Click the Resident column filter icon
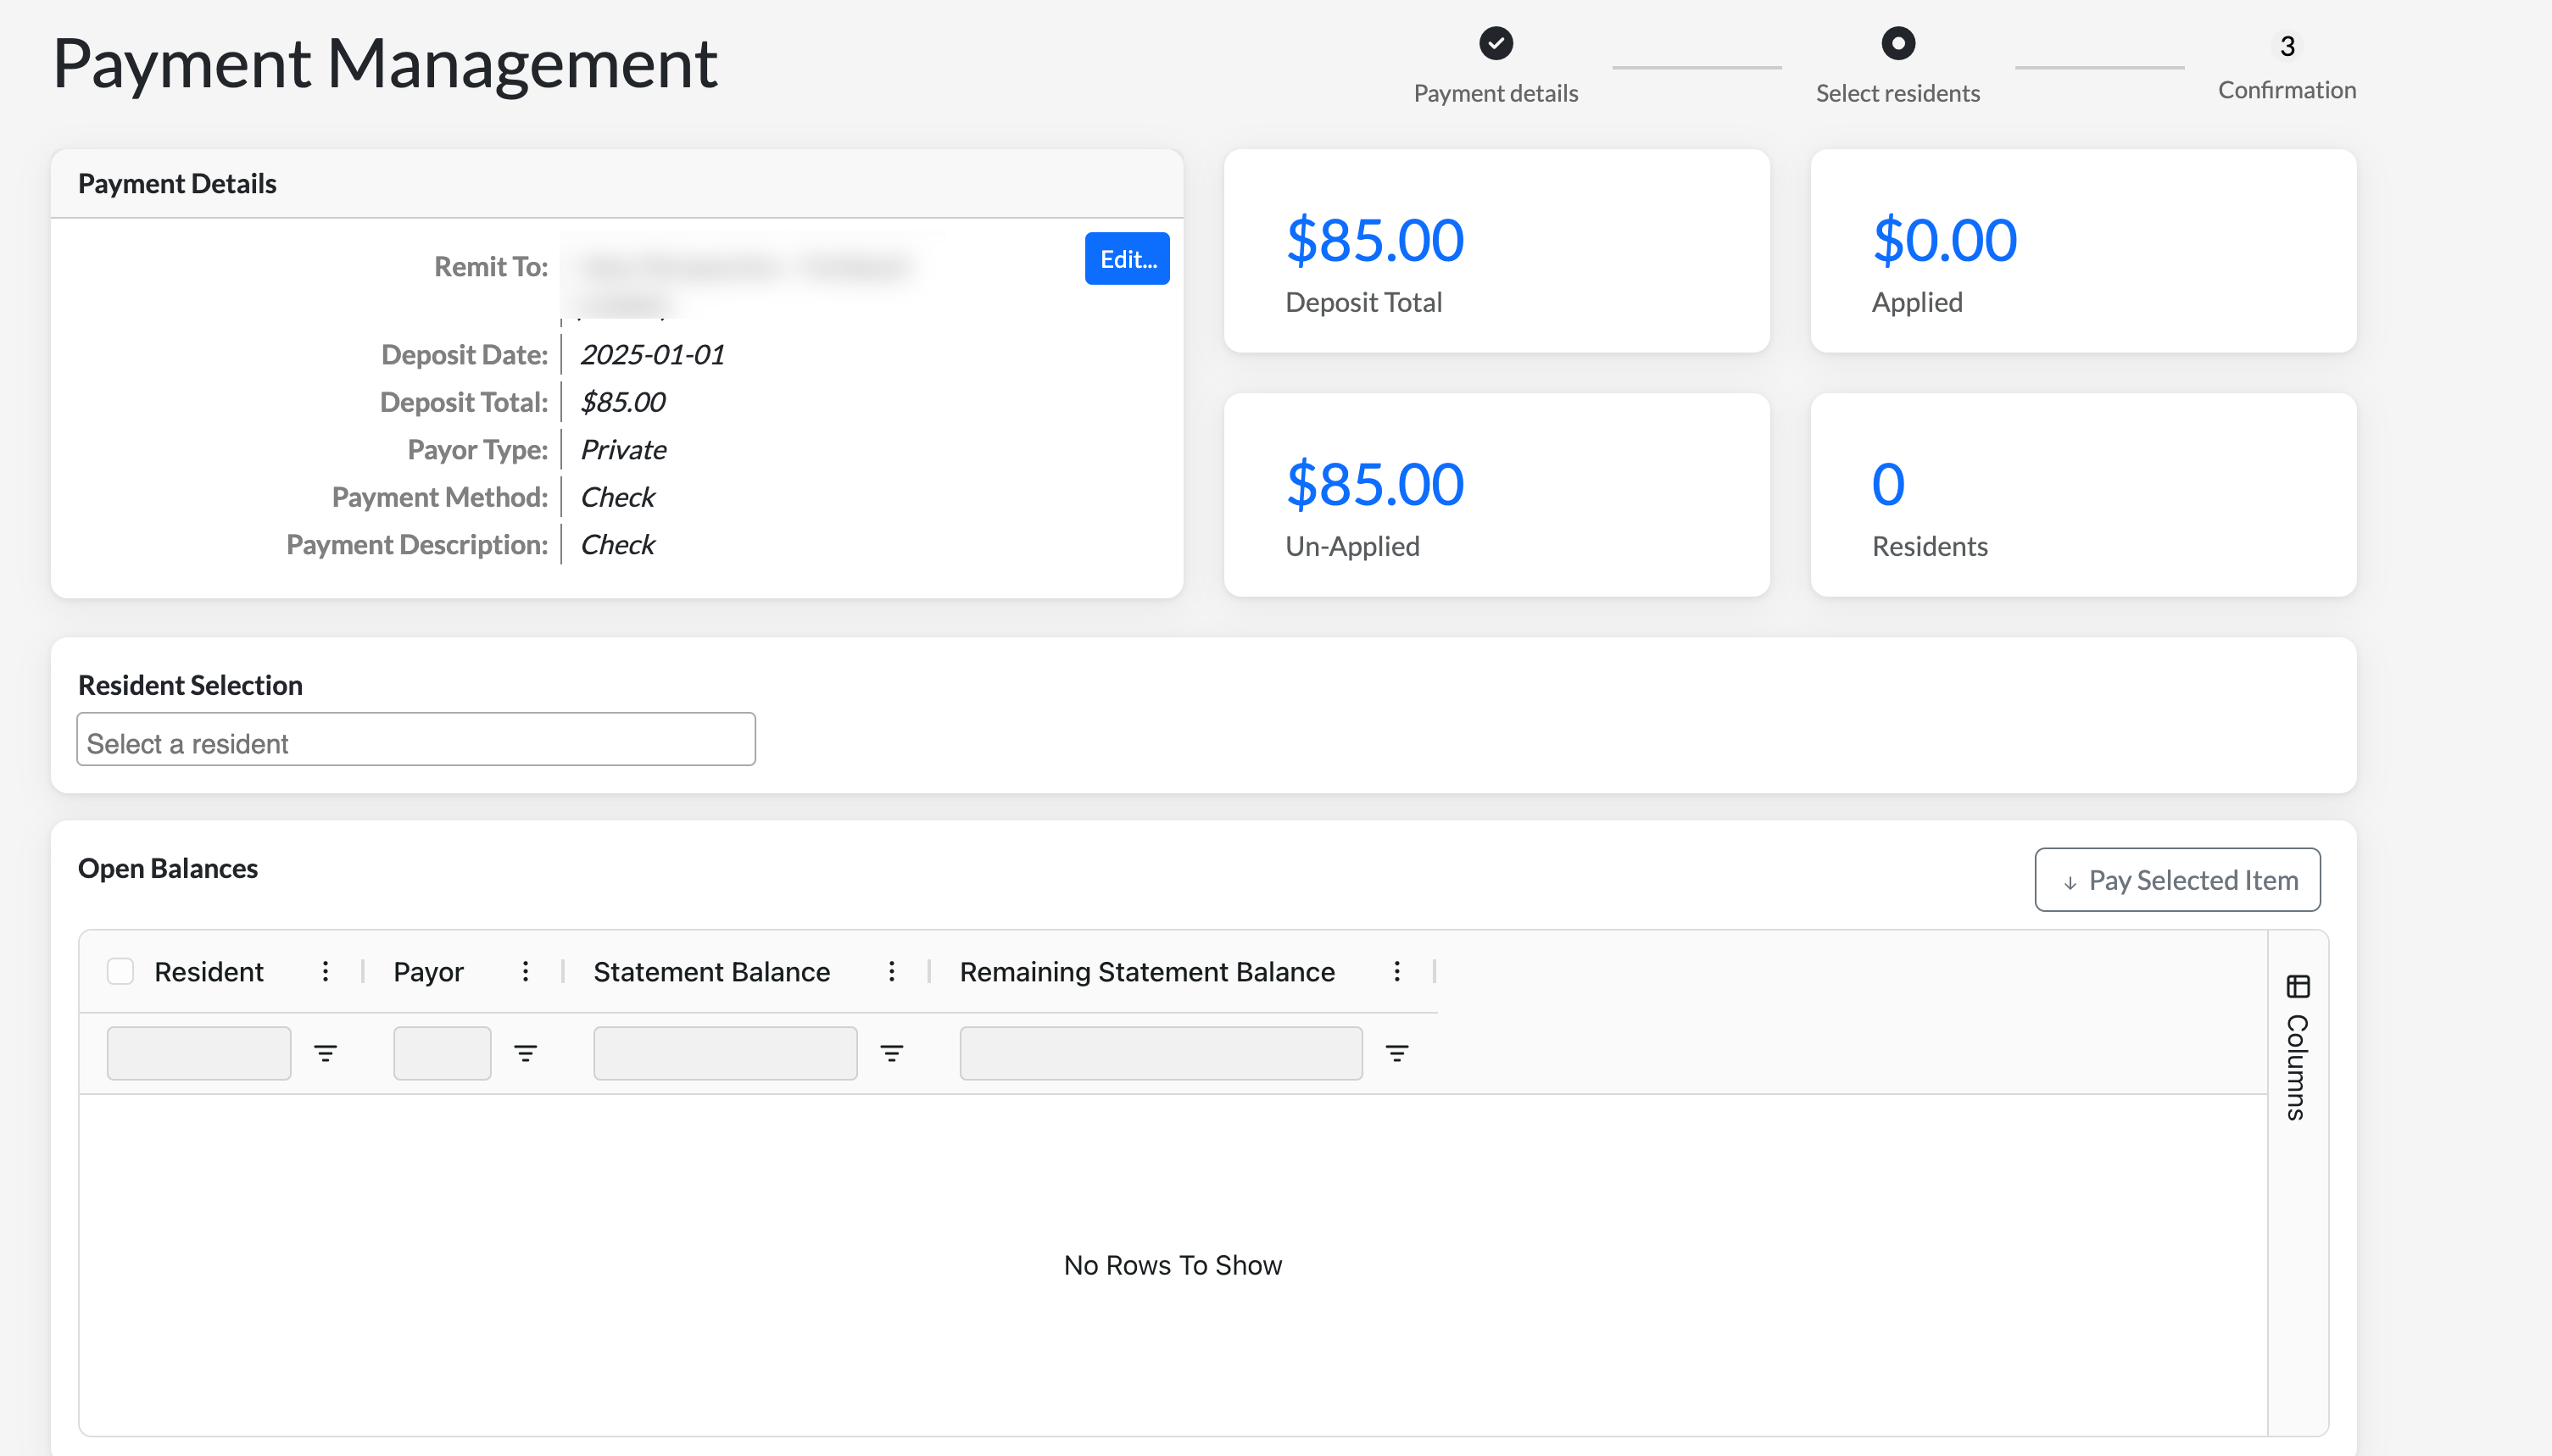Image resolution: width=2552 pixels, height=1456 pixels. coord(325,1053)
